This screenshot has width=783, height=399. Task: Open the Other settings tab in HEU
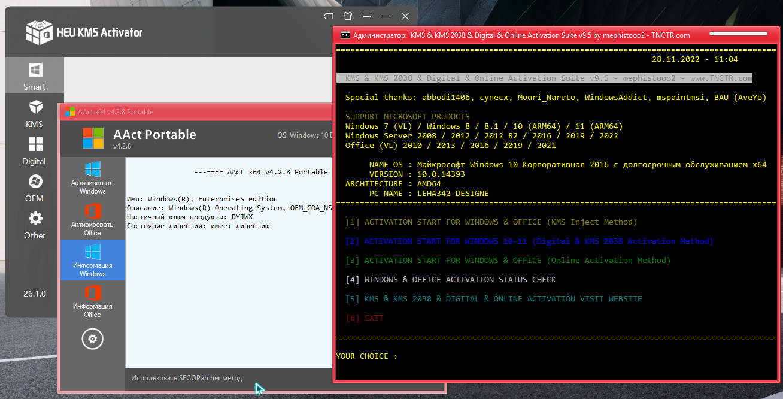pyautogui.click(x=34, y=225)
